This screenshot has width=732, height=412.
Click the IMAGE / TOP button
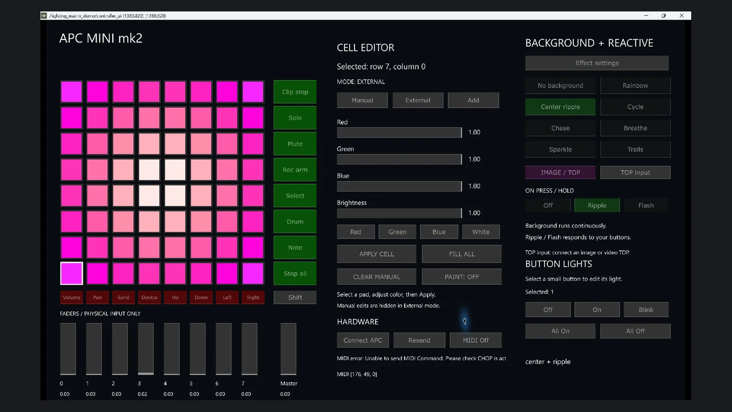(x=560, y=173)
